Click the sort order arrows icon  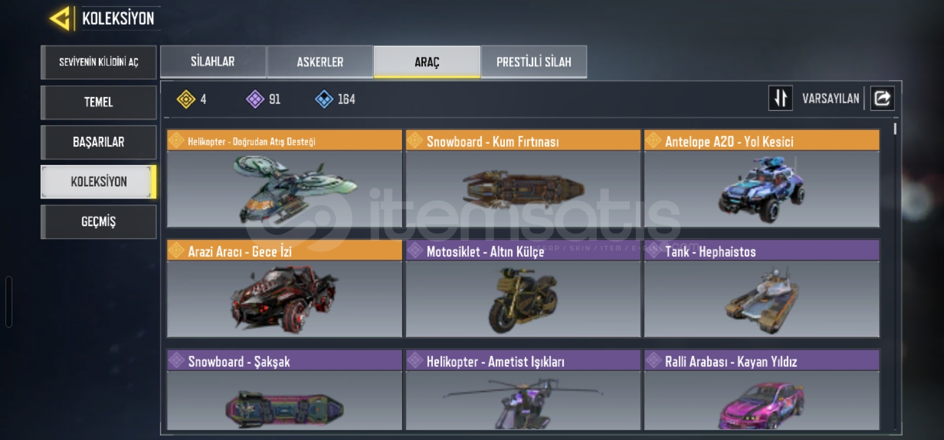pyautogui.click(x=780, y=98)
